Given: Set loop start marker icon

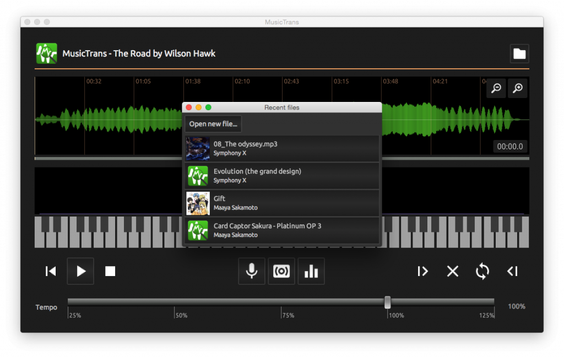Looking at the screenshot, I should click(x=422, y=271).
